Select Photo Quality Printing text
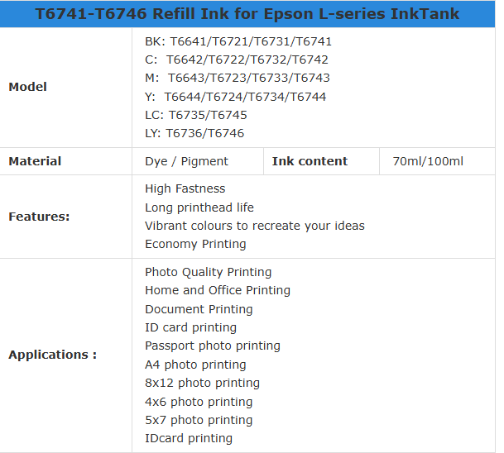 point(208,272)
